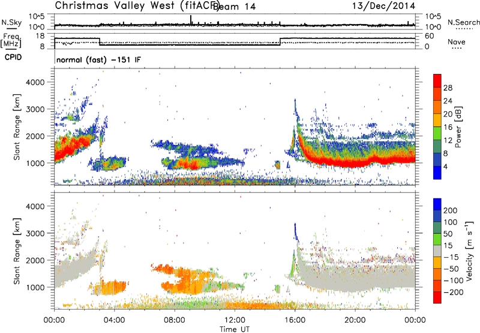480x333 pixels.
Task: Click the blue top of Velocity colorbar
Action: click(437, 204)
